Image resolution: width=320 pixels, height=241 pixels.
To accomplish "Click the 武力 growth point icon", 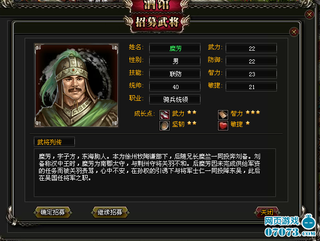I will pos(164,115).
